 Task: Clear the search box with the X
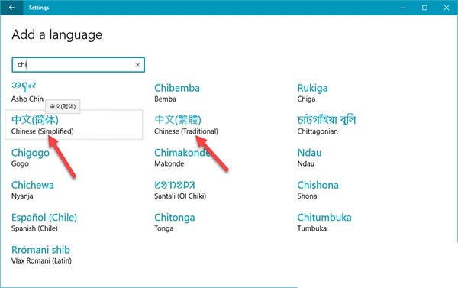[137, 65]
